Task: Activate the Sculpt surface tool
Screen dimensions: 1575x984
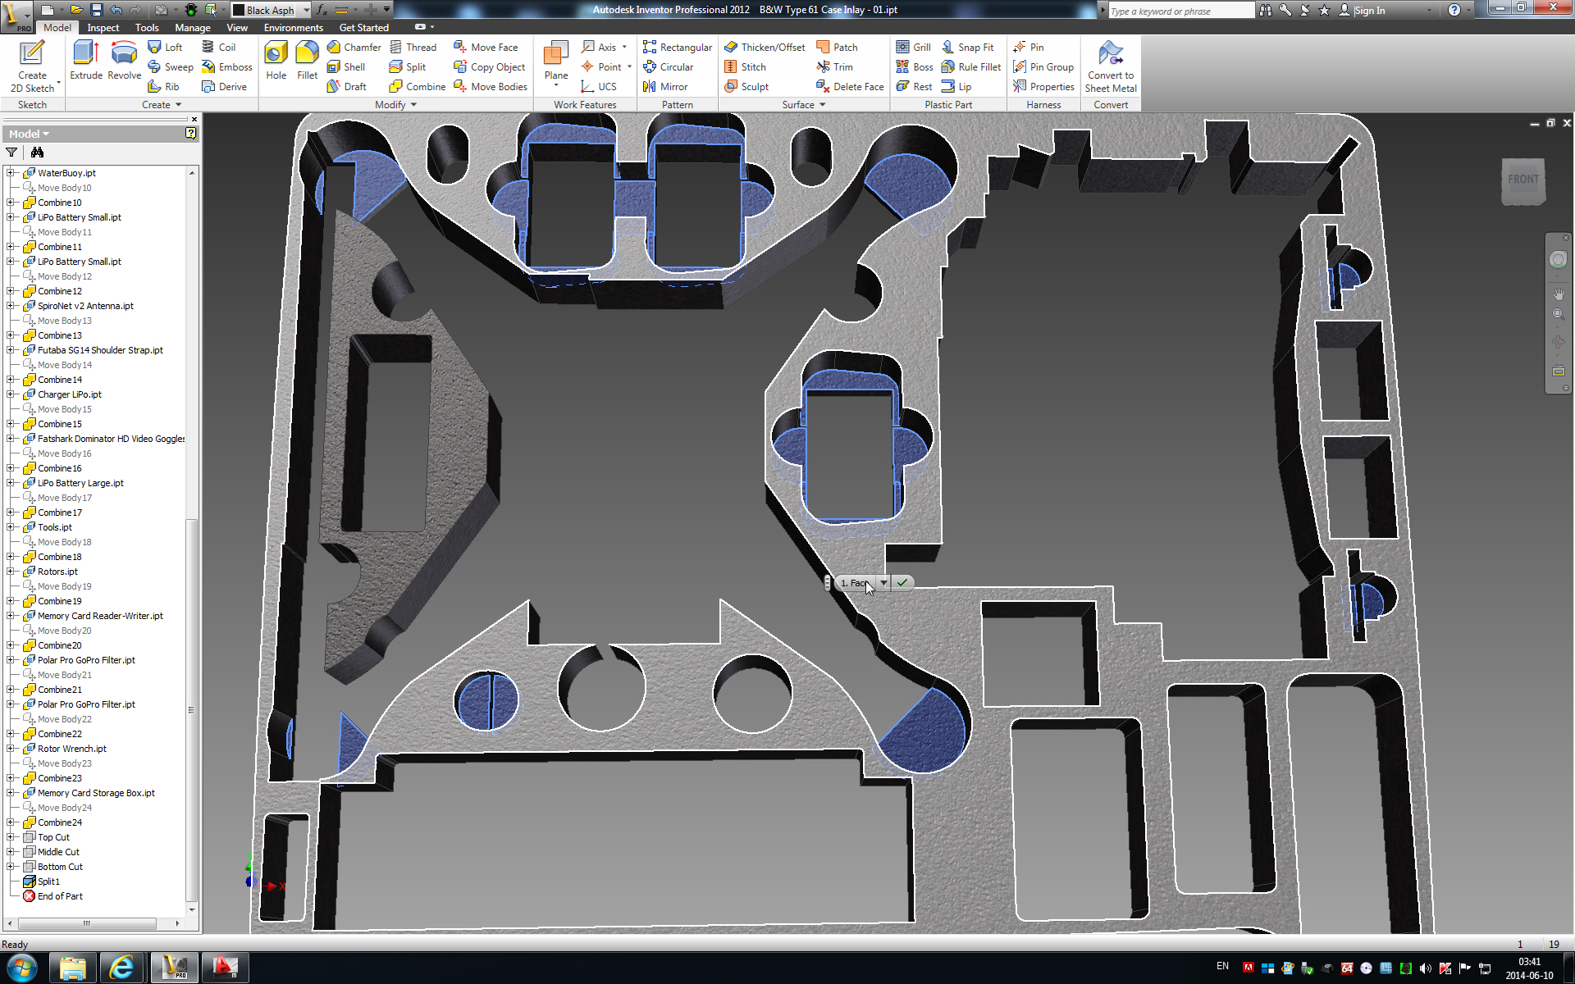Action: coord(747,86)
